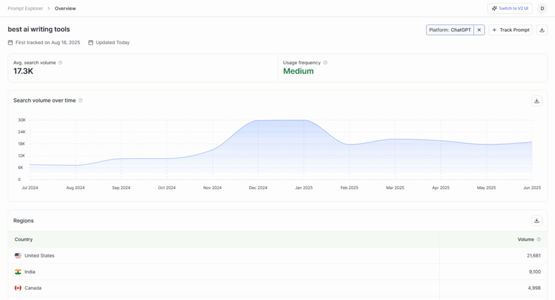Click the Updated Today text

tap(113, 42)
